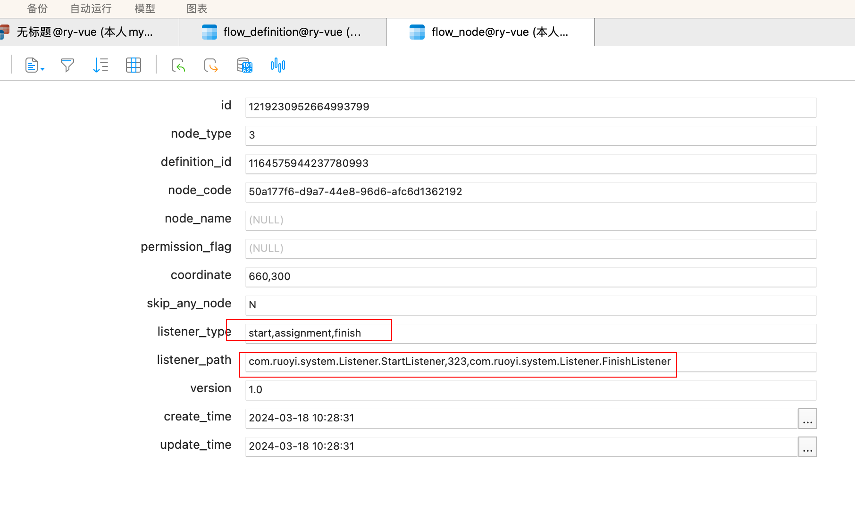Open the data generation icon
Viewport: 855px width, 511px height.
click(245, 65)
